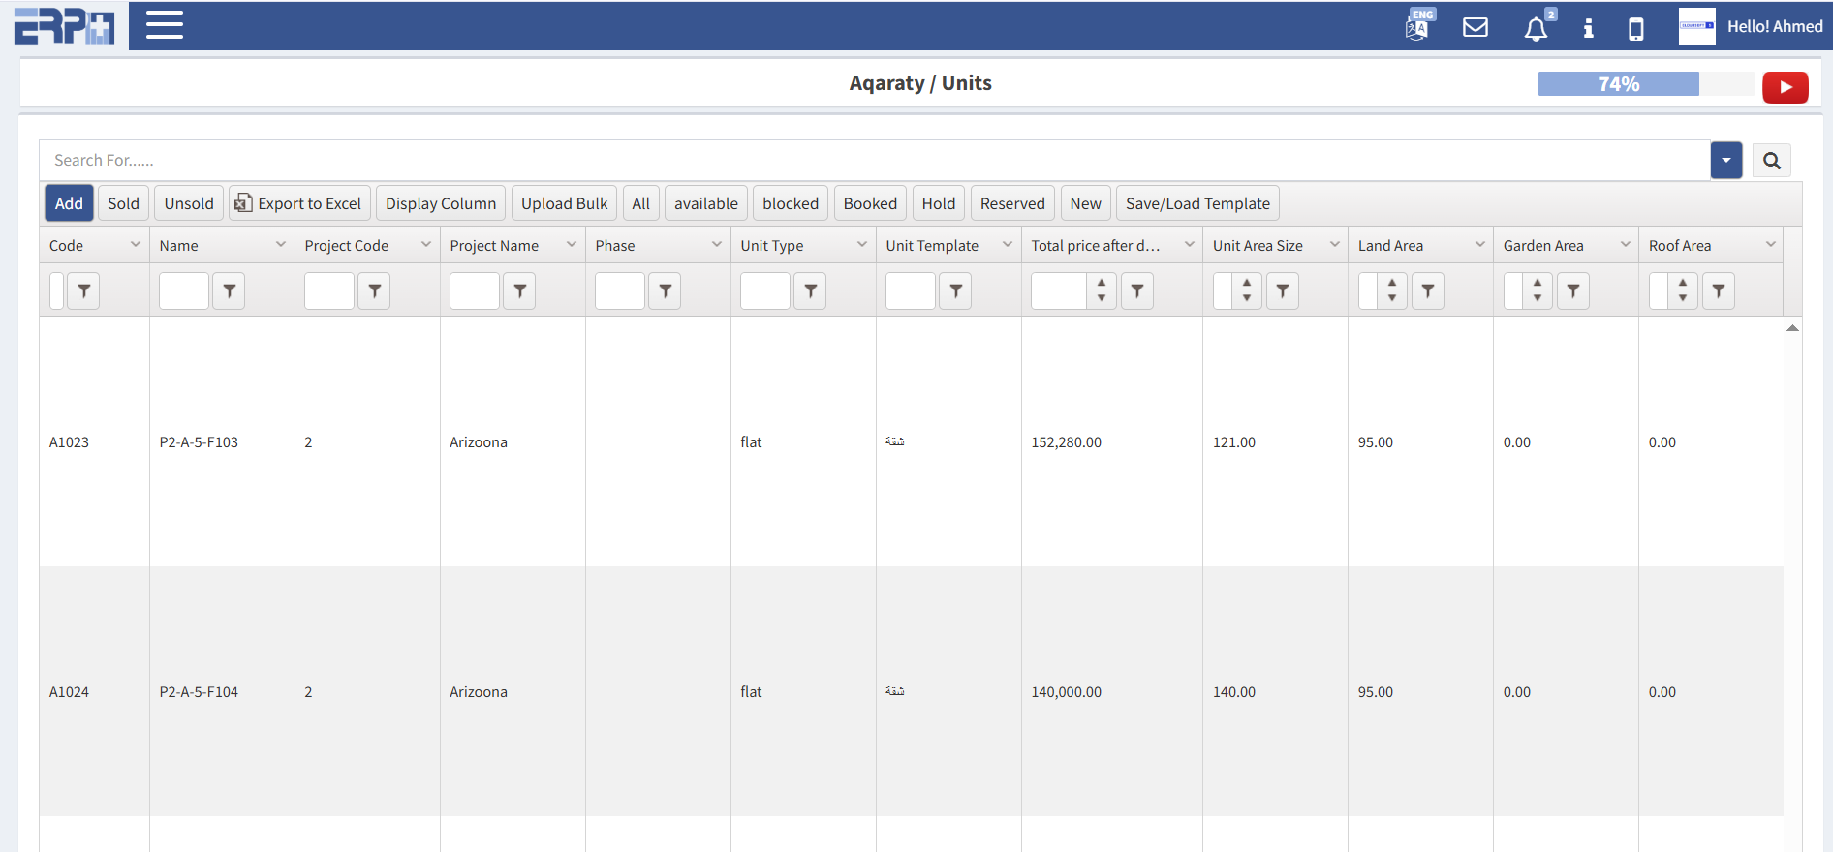Focus the Search For input field
This screenshot has height=852, width=1833.
[872, 161]
